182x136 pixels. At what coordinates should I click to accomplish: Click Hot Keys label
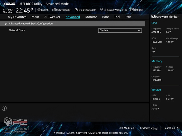[x=139, y=10]
